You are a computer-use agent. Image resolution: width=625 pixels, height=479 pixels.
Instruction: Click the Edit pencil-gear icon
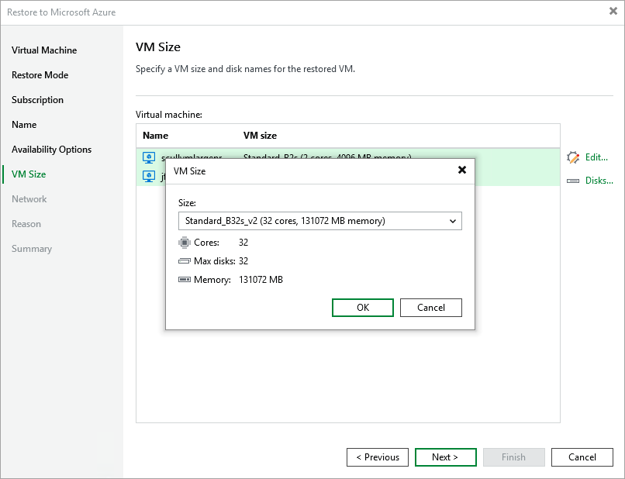click(x=573, y=158)
